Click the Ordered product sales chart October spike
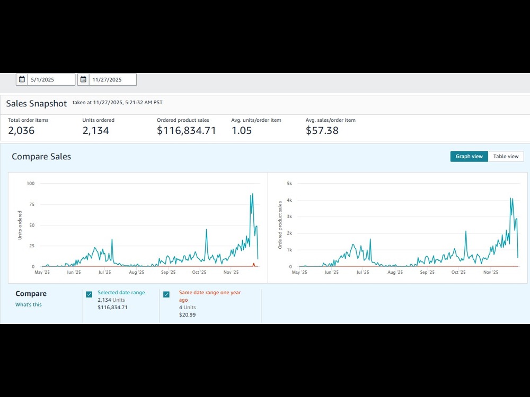The height and width of the screenshot is (397, 530). coord(466,232)
